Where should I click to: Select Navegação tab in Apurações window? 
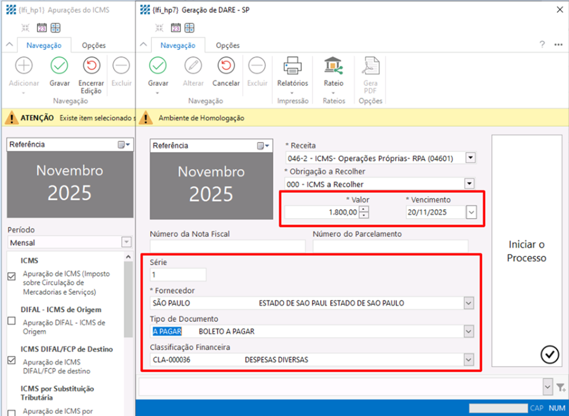click(x=44, y=45)
